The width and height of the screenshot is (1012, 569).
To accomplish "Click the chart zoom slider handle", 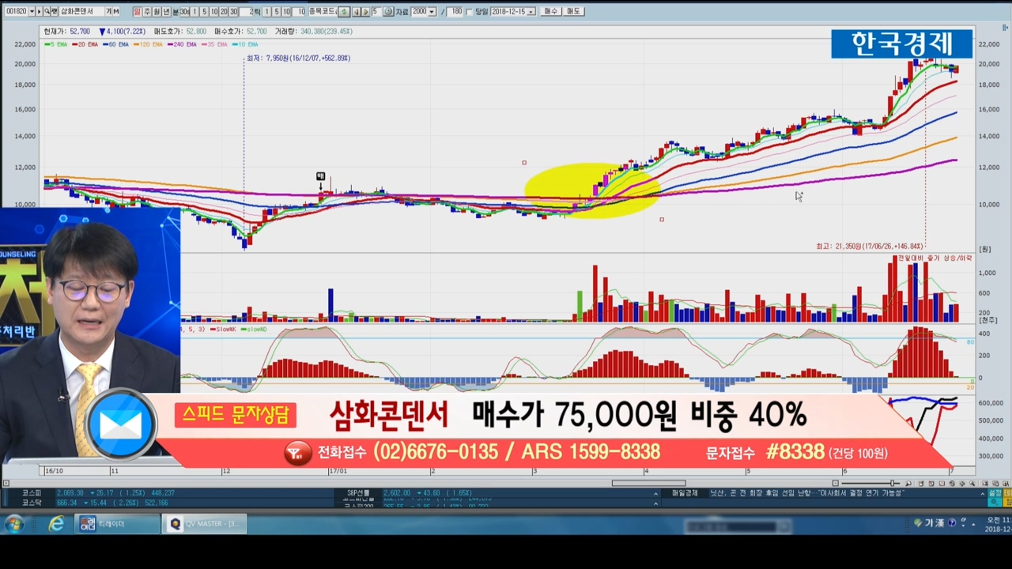I will click(x=893, y=483).
